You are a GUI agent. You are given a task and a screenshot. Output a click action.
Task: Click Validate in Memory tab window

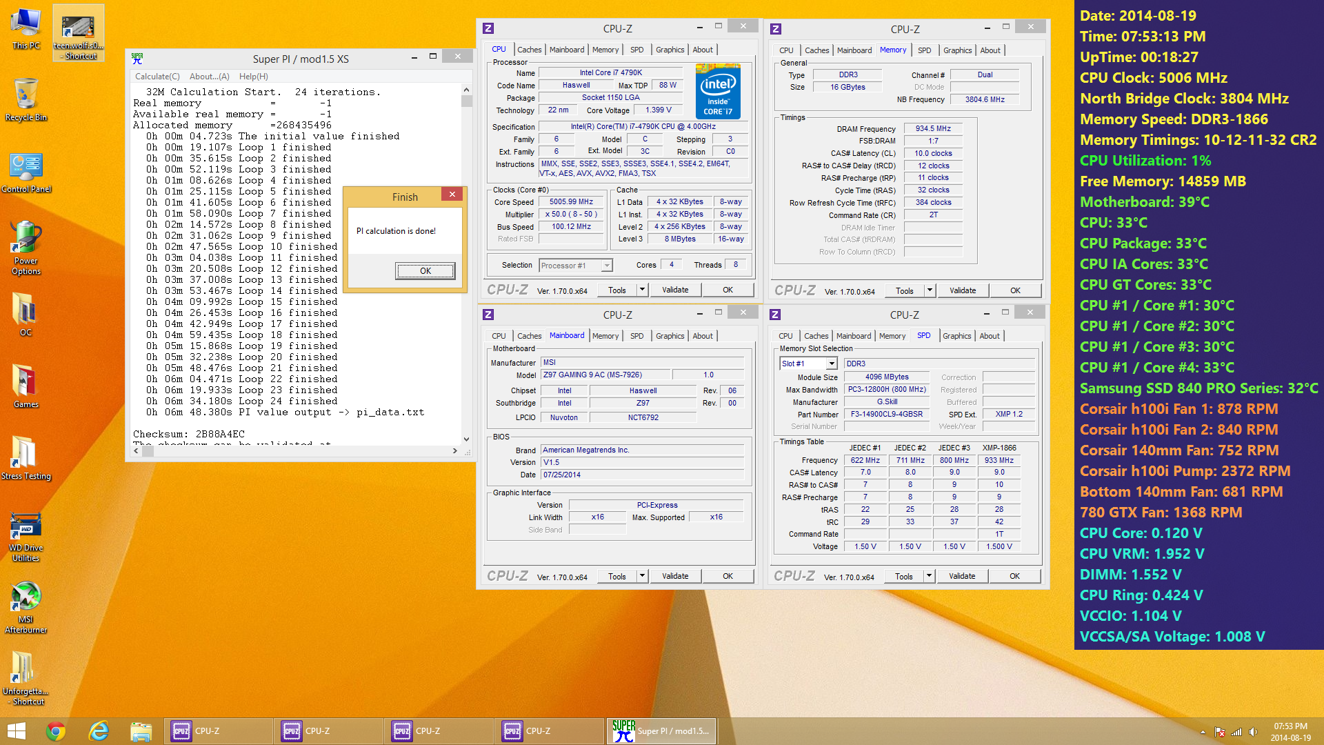(963, 290)
